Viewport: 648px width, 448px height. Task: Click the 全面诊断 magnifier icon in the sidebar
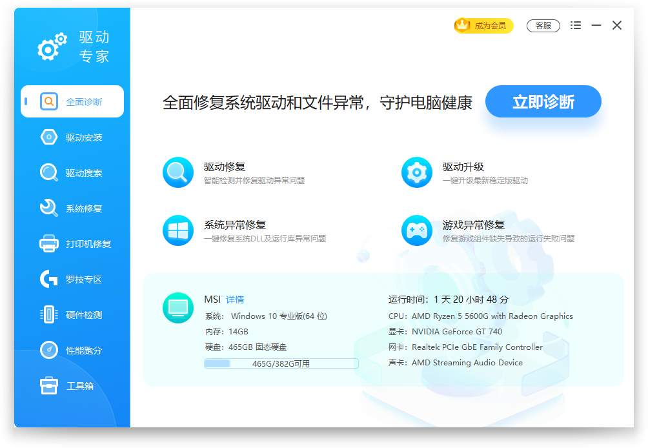point(49,101)
